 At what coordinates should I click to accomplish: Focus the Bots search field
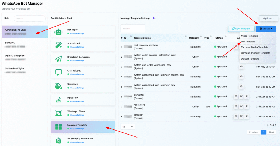coord(30,18)
